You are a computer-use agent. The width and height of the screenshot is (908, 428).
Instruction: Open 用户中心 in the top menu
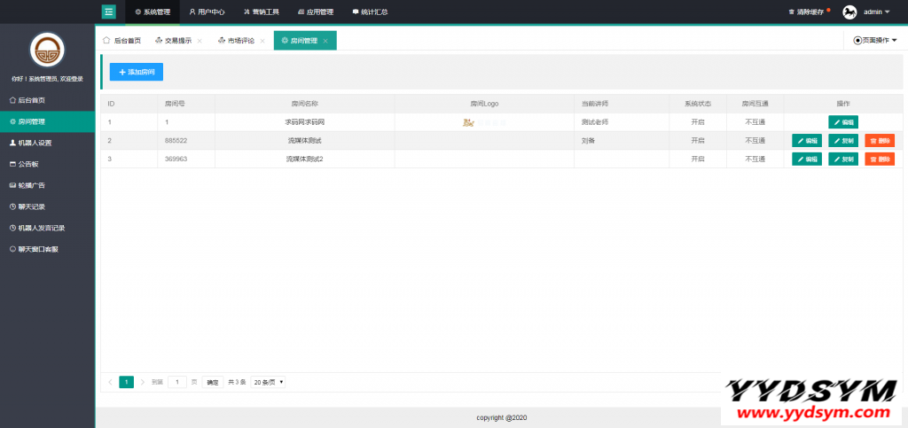pos(206,12)
